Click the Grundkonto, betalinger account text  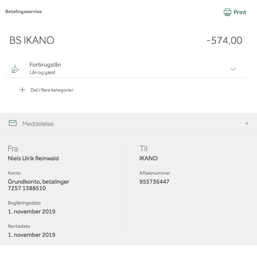39,182
